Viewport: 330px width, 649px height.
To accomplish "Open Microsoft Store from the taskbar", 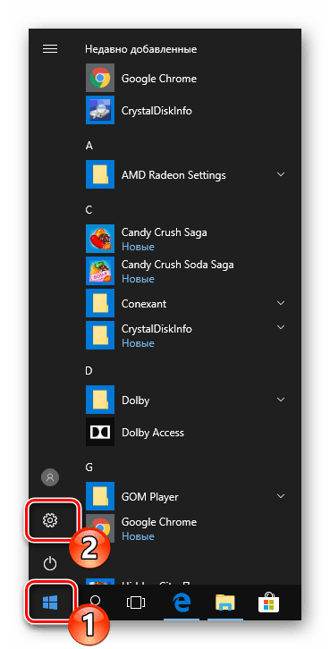I will click(269, 603).
